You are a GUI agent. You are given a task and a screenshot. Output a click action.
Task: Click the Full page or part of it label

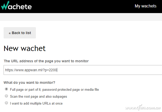[x=54, y=90]
